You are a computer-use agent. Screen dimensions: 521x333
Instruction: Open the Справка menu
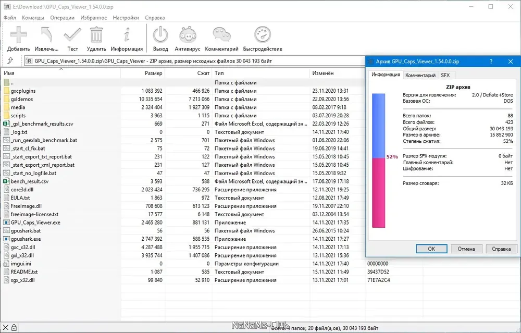[x=155, y=18]
